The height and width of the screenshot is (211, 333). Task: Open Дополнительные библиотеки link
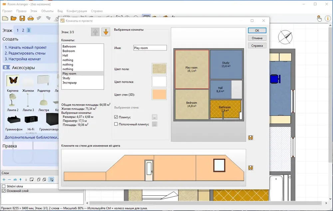coord(32,137)
